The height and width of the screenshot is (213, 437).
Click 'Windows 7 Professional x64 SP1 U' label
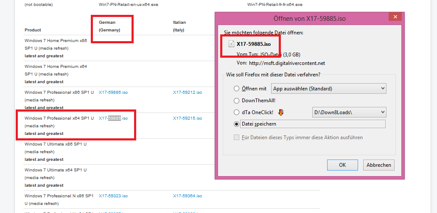click(x=59, y=118)
